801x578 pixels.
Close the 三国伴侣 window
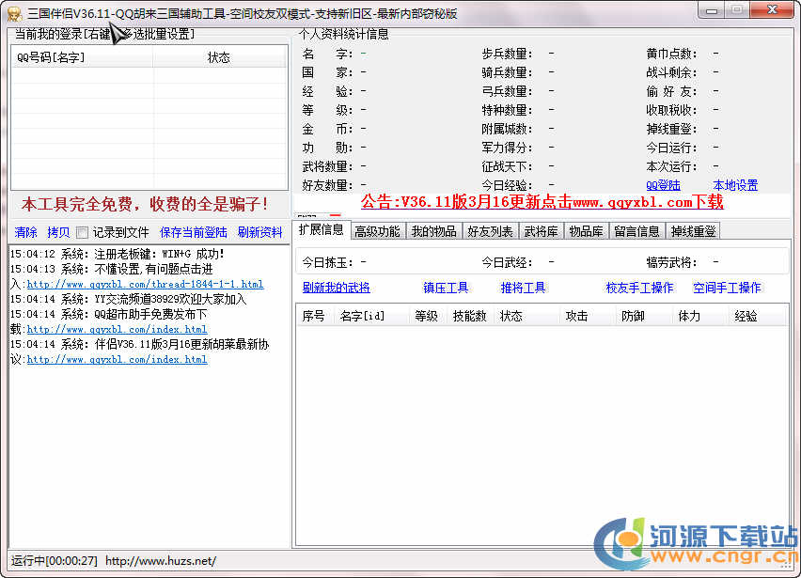click(771, 9)
